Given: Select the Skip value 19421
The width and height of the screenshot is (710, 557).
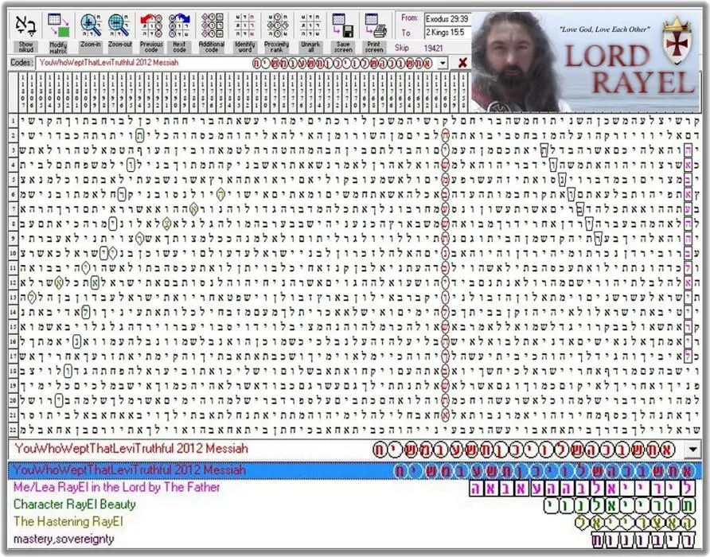Looking at the screenshot, I should tap(433, 48).
